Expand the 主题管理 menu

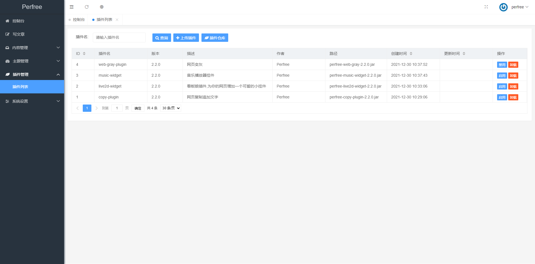[32, 61]
